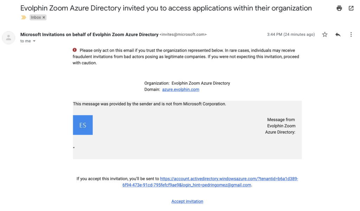Click 'Organization: Evolphin Zoom Azure Directory' text
This screenshot has height=211, width=360.
pos(187,83)
